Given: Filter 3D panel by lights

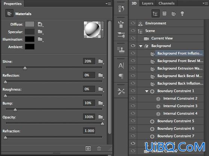Looking at the screenshot, I should click(182, 14).
